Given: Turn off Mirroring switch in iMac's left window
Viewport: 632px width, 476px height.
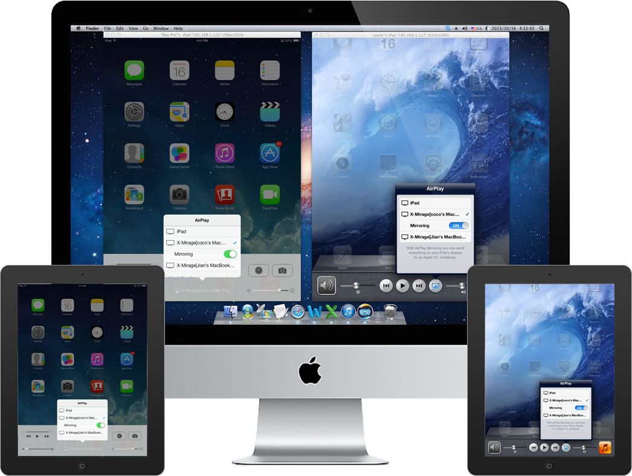Looking at the screenshot, I should pyautogui.click(x=230, y=255).
